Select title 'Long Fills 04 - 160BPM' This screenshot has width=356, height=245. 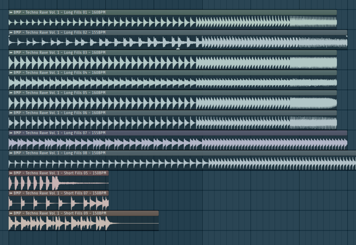coord(84,73)
